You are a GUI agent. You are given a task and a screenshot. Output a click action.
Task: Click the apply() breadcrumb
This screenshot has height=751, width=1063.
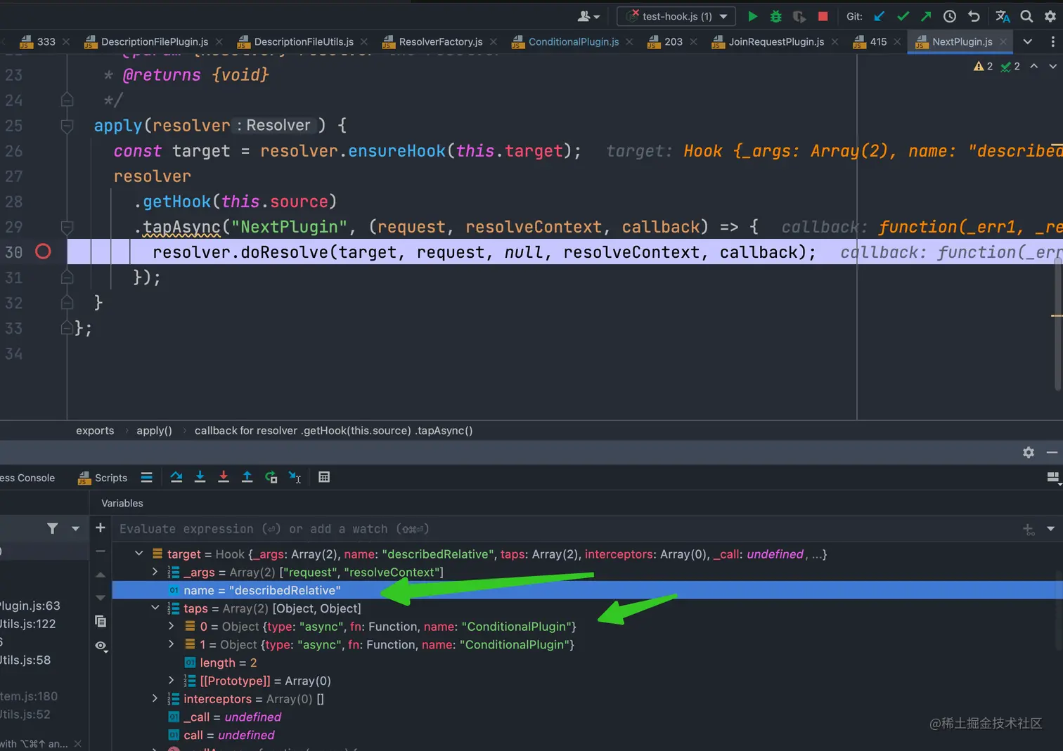tap(154, 431)
